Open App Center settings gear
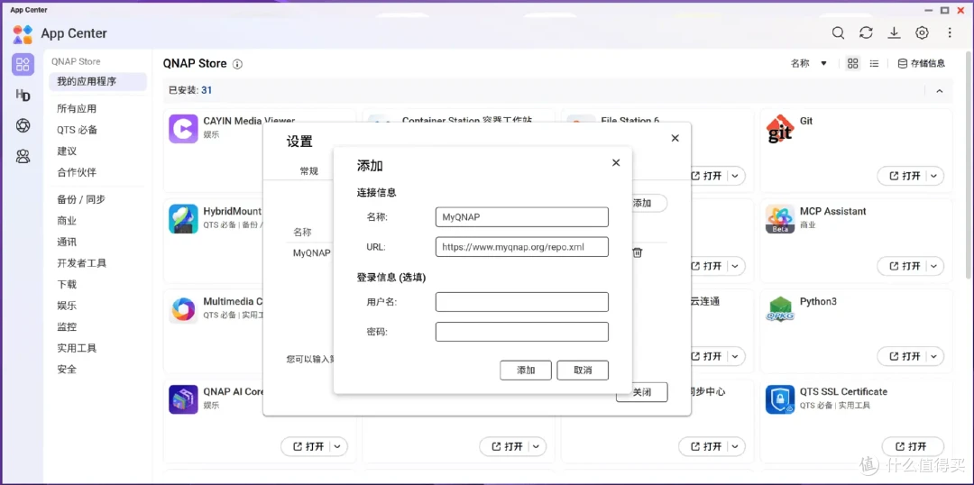The width and height of the screenshot is (974, 485). pyautogui.click(x=922, y=33)
